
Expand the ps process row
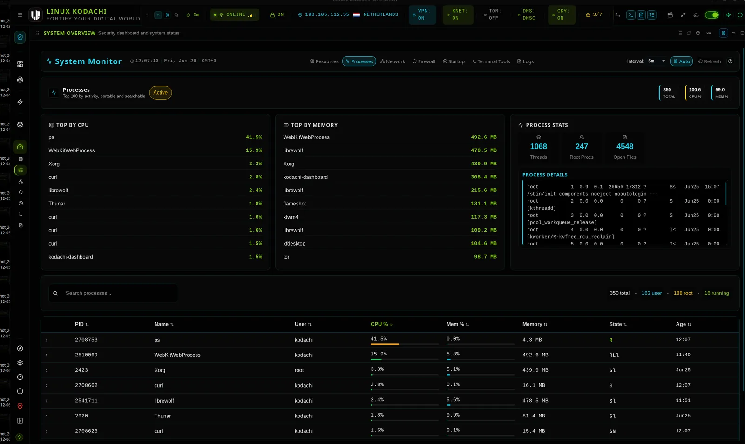47,340
